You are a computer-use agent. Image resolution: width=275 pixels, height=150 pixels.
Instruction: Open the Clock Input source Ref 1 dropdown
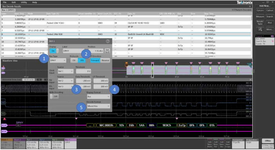[66, 71]
